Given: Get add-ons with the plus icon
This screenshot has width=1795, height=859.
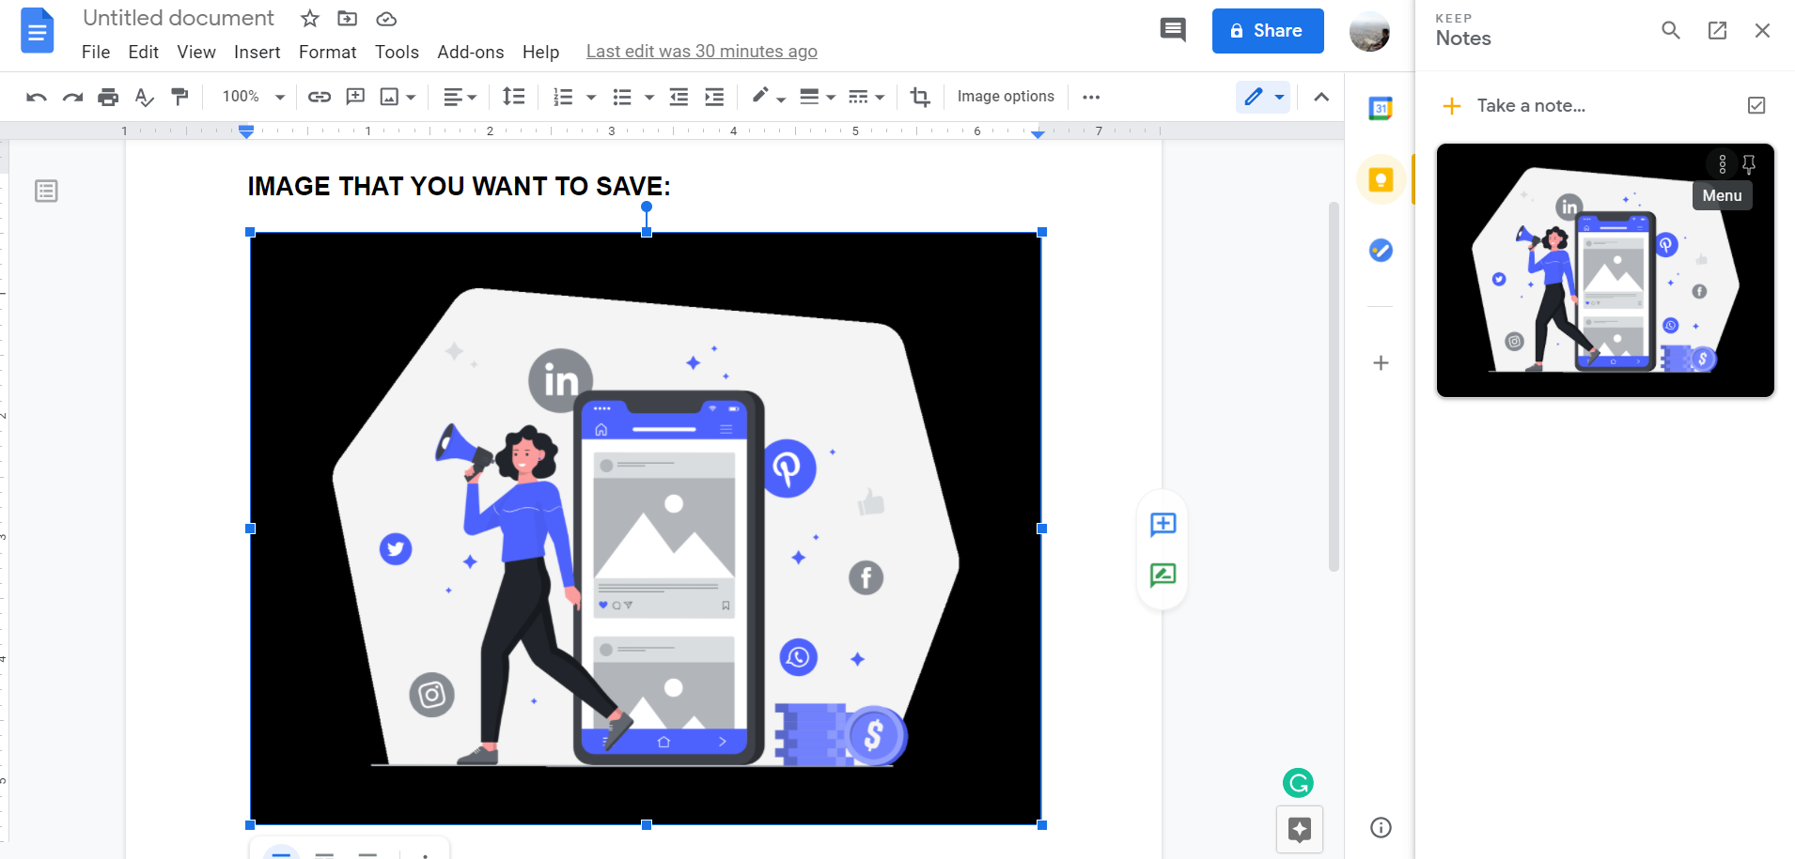Looking at the screenshot, I should [1381, 363].
